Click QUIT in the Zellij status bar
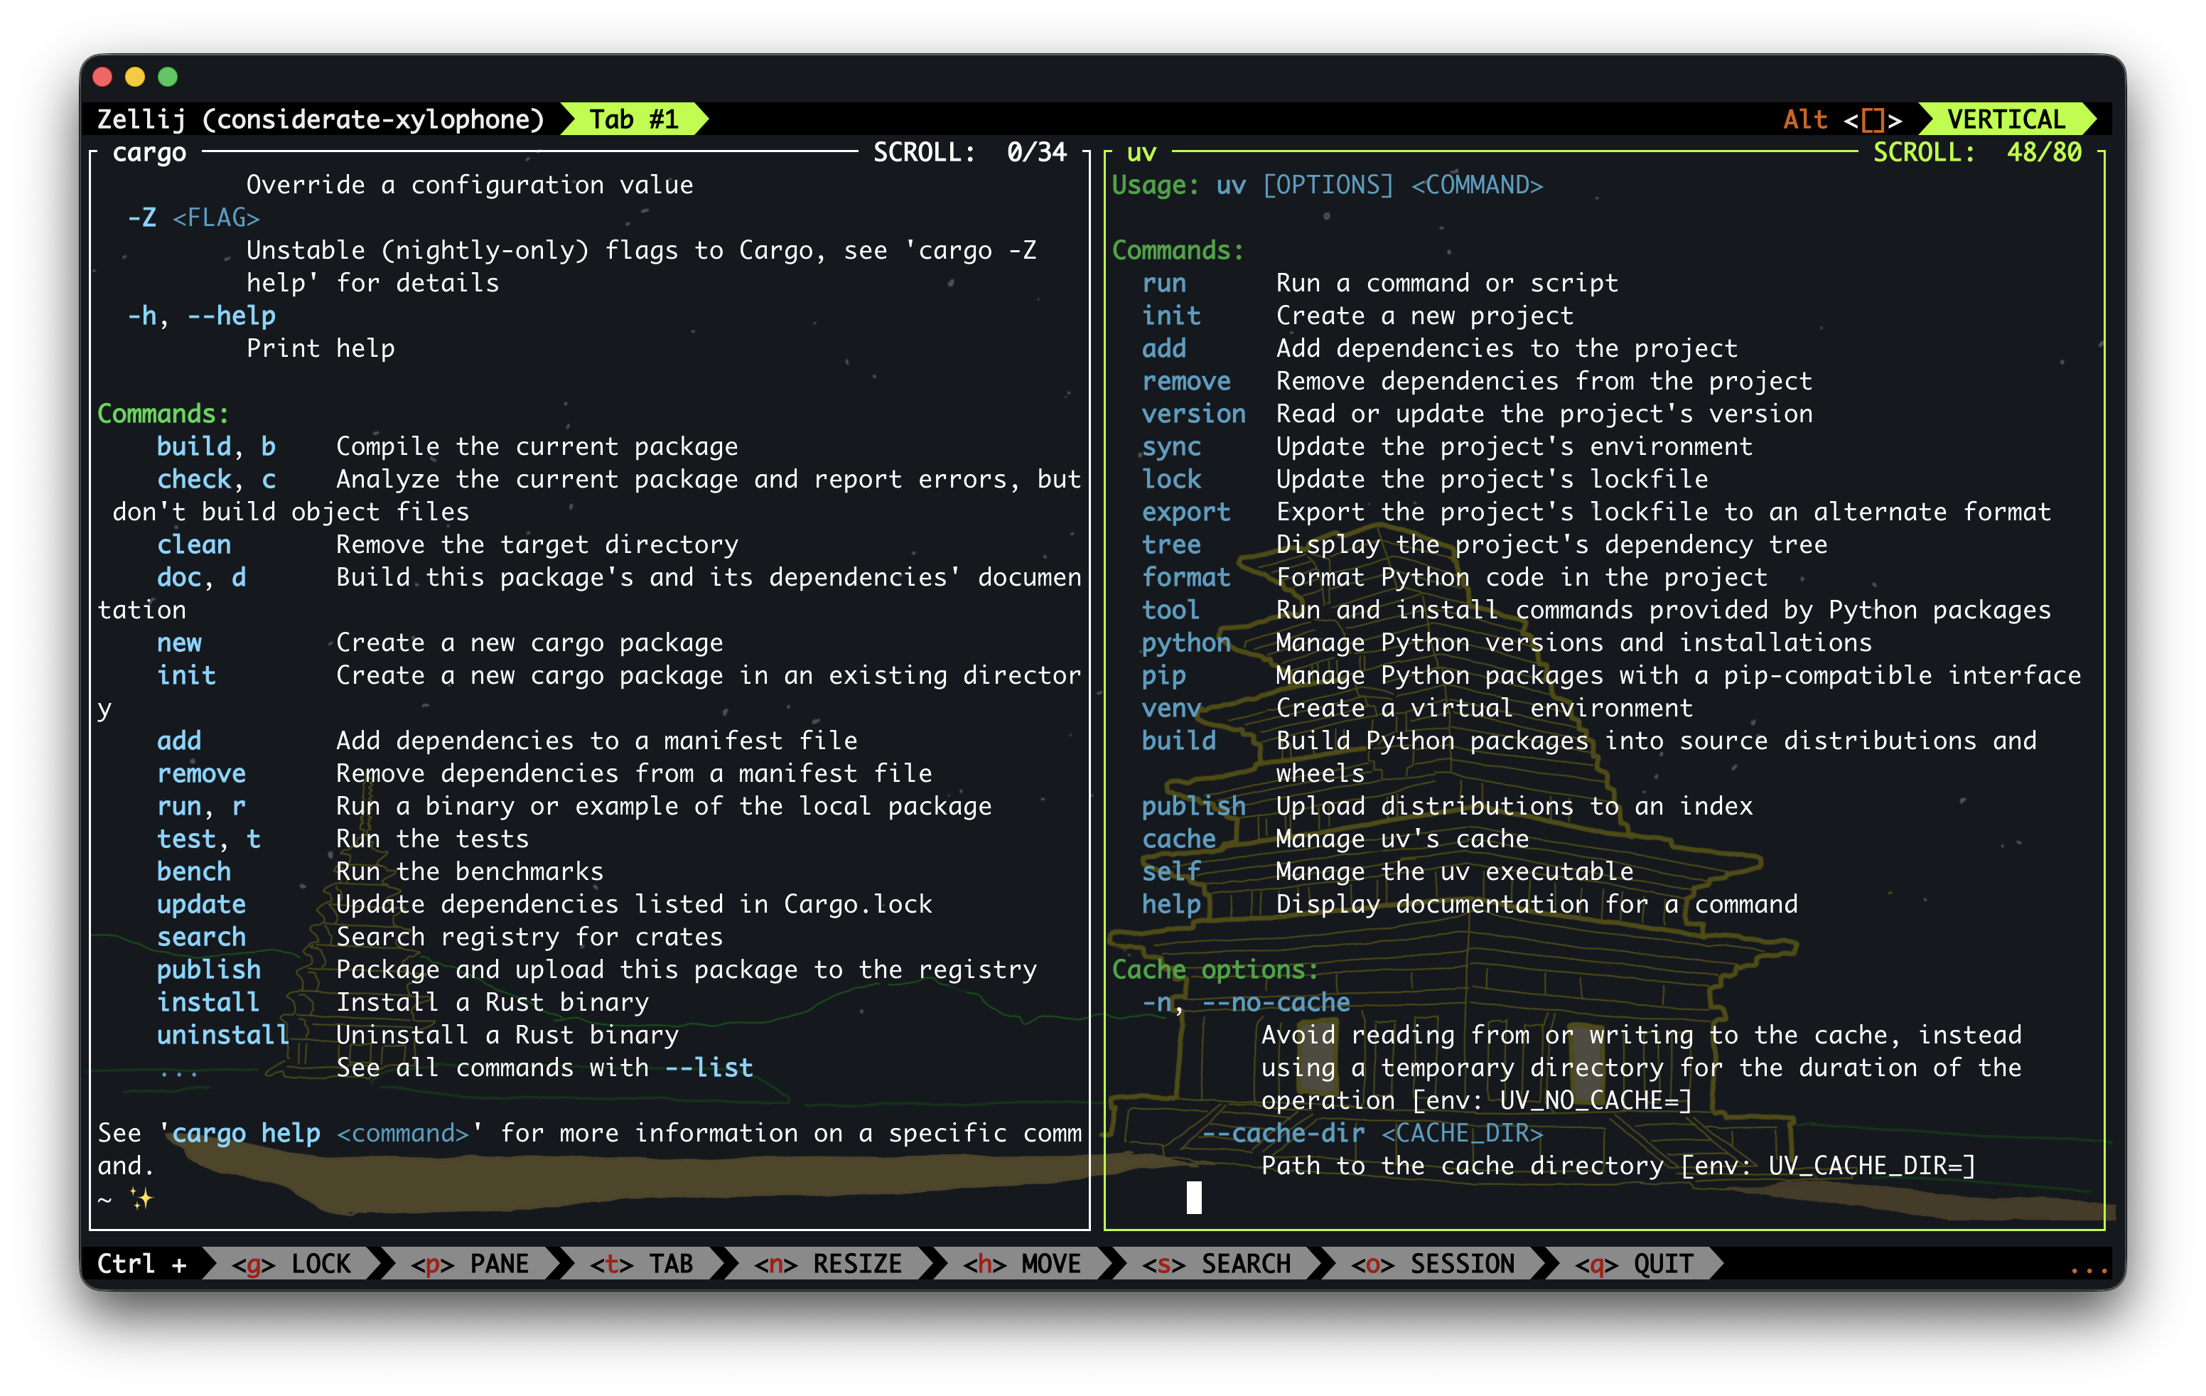 pos(1633,1264)
